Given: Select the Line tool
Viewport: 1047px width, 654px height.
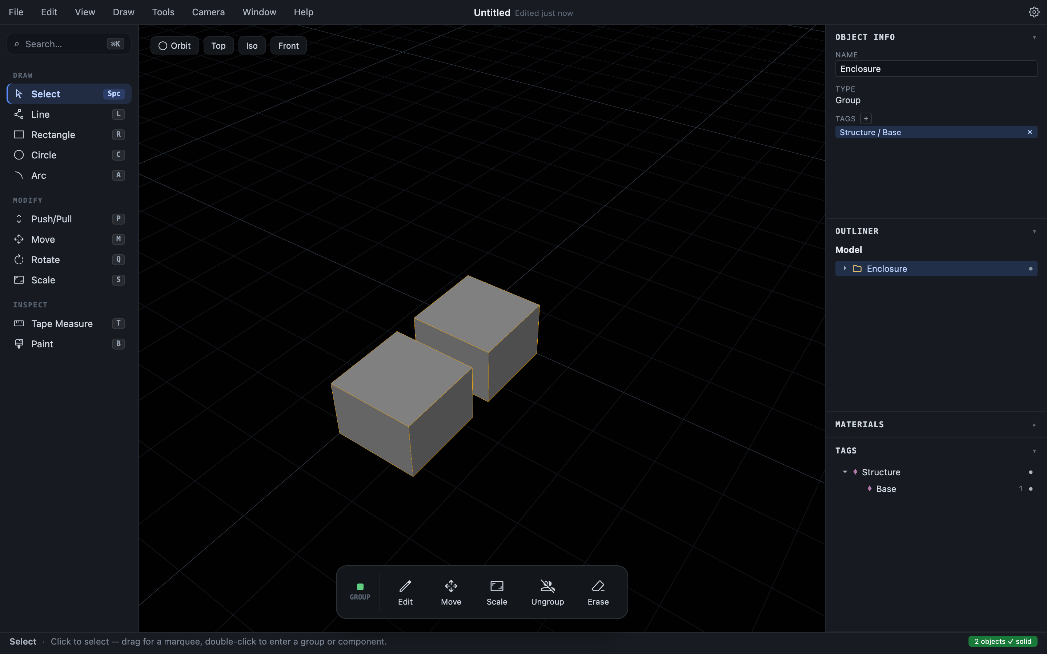Looking at the screenshot, I should pos(69,114).
